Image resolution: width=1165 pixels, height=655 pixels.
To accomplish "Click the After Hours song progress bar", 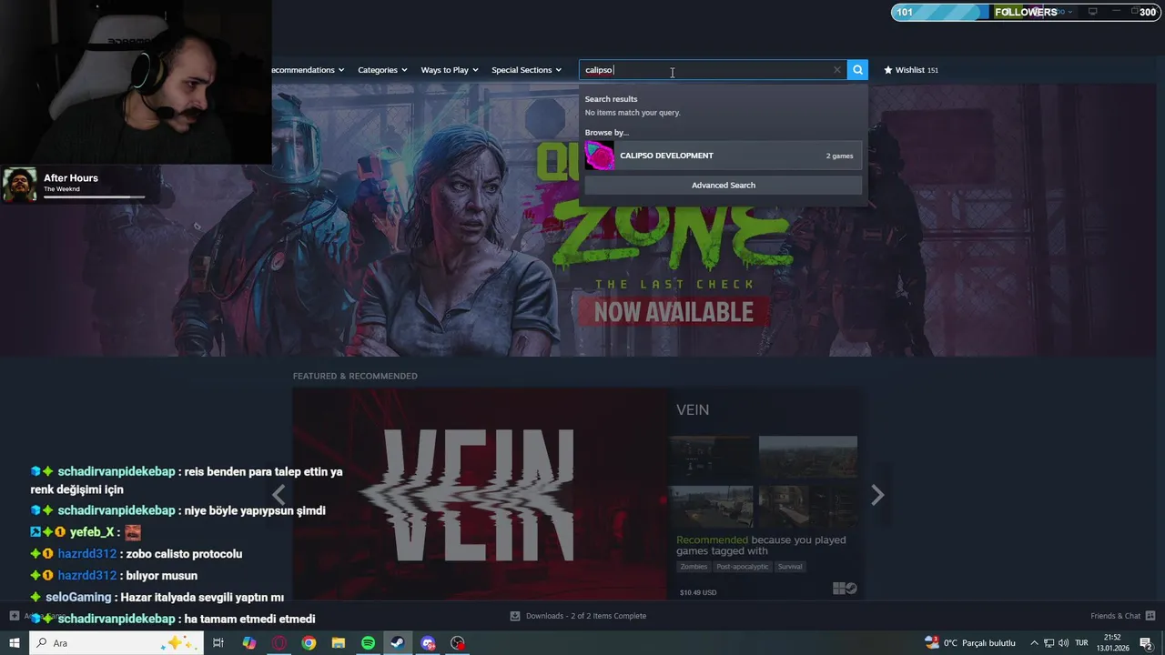I will (x=95, y=196).
